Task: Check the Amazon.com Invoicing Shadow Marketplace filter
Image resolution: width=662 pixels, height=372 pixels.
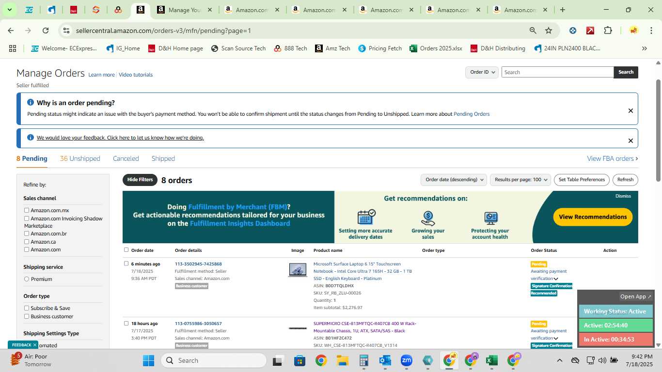Action: tap(27, 218)
